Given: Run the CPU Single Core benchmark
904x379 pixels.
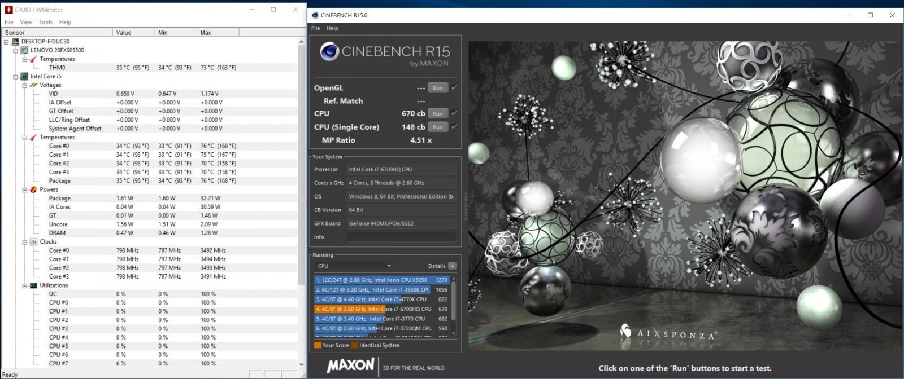Looking at the screenshot, I should pyautogui.click(x=438, y=127).
